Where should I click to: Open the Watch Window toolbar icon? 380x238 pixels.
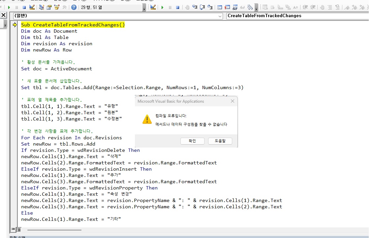[235, 7]
